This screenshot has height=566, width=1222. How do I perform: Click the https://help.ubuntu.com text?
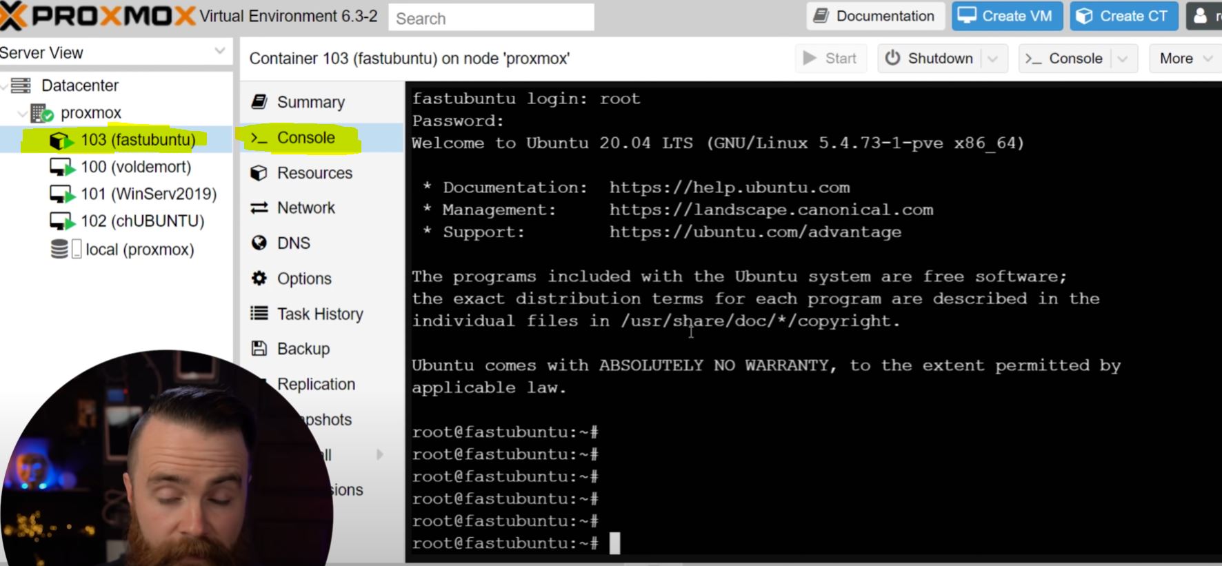730,188
